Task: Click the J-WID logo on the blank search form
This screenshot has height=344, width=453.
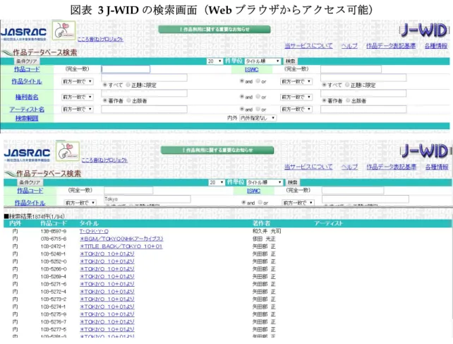Action: coord(424,30)
